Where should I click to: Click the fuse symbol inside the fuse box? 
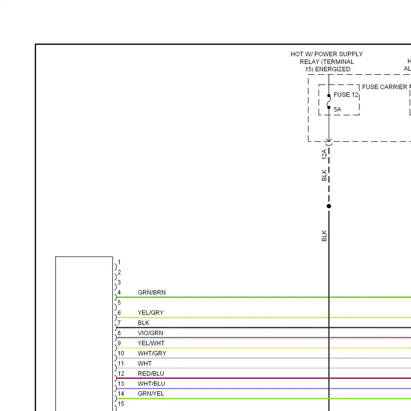click(x=329, y=101)
